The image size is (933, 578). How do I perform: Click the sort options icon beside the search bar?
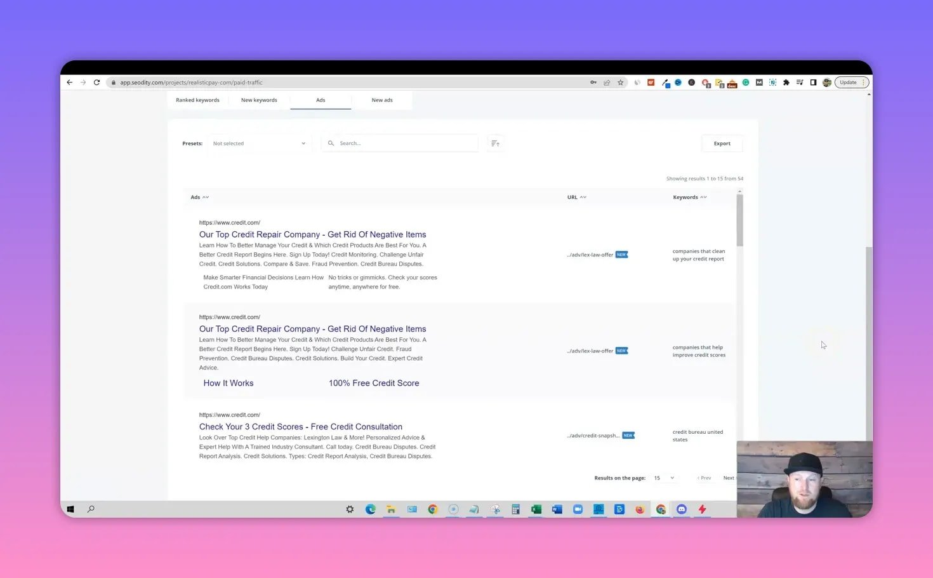click(x=495, y=143)
